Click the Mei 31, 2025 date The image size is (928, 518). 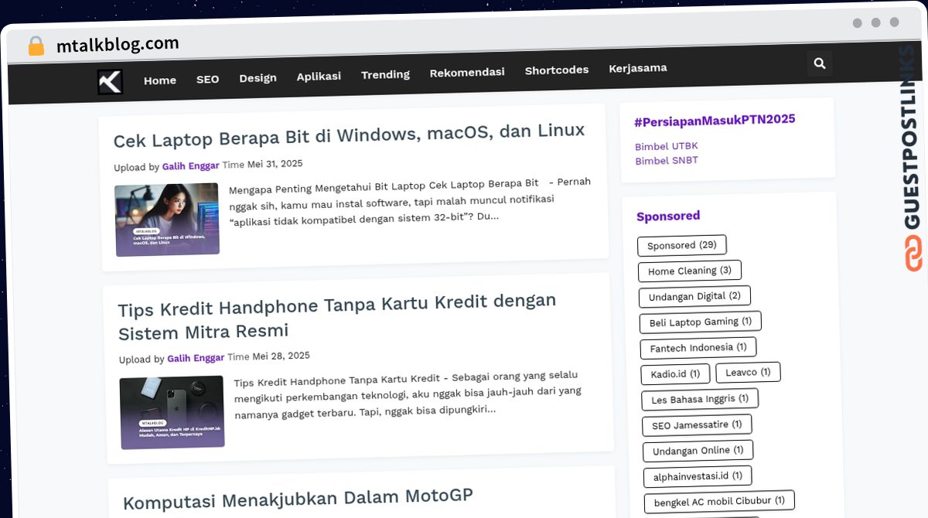(x=275, y=164)
